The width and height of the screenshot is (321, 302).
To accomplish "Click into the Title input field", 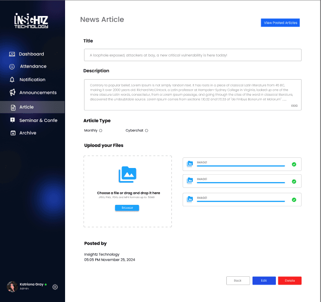I will [192, 55].
